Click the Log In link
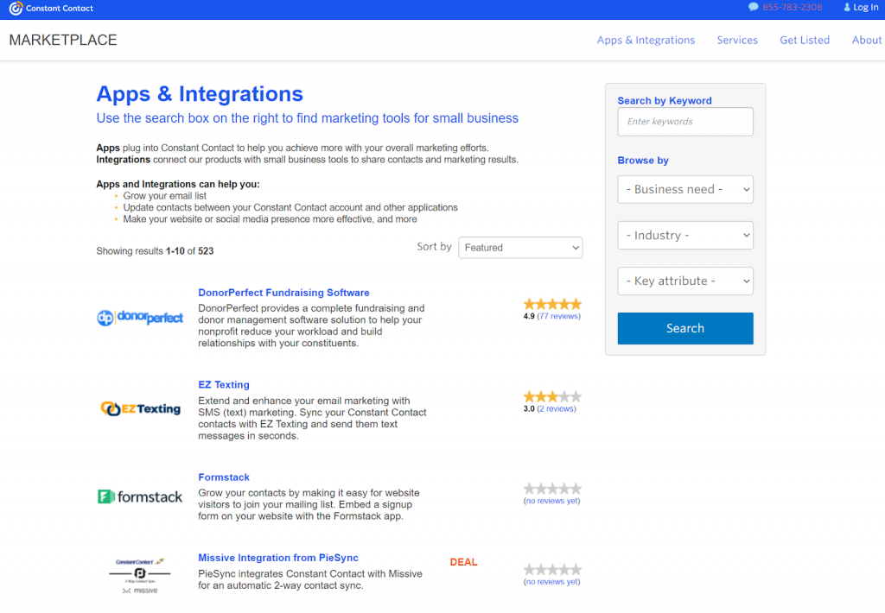This screenshot has width=885, height=613. [865, 7]
